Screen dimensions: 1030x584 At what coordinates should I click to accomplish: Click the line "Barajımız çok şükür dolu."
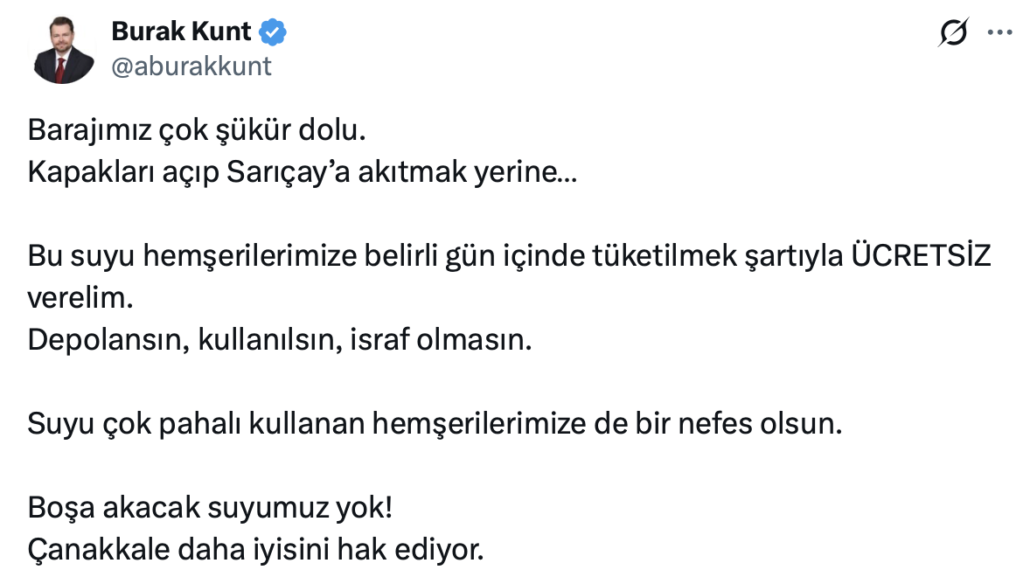point(195,130)
